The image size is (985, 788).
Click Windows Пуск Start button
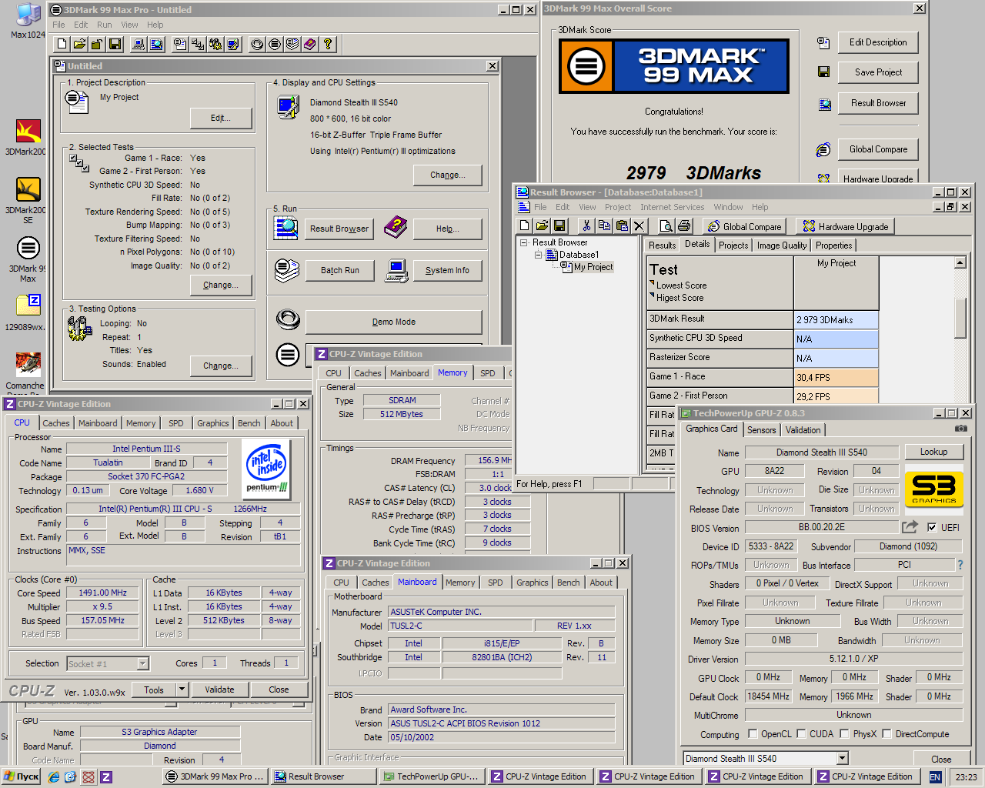(x=22, y=776)
